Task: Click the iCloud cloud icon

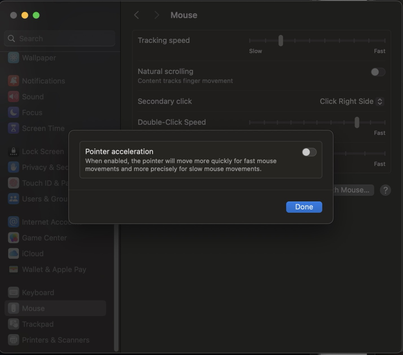Action: click(13, 253)
